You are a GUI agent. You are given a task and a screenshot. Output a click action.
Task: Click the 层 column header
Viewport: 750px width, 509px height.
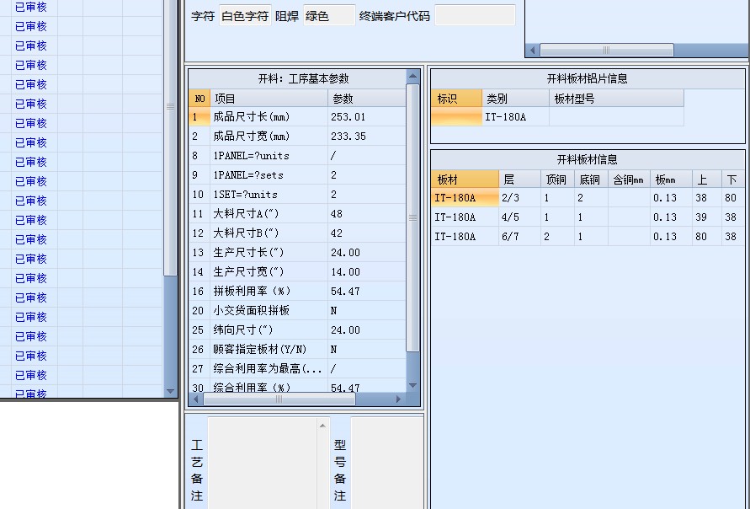coord(520,179)
